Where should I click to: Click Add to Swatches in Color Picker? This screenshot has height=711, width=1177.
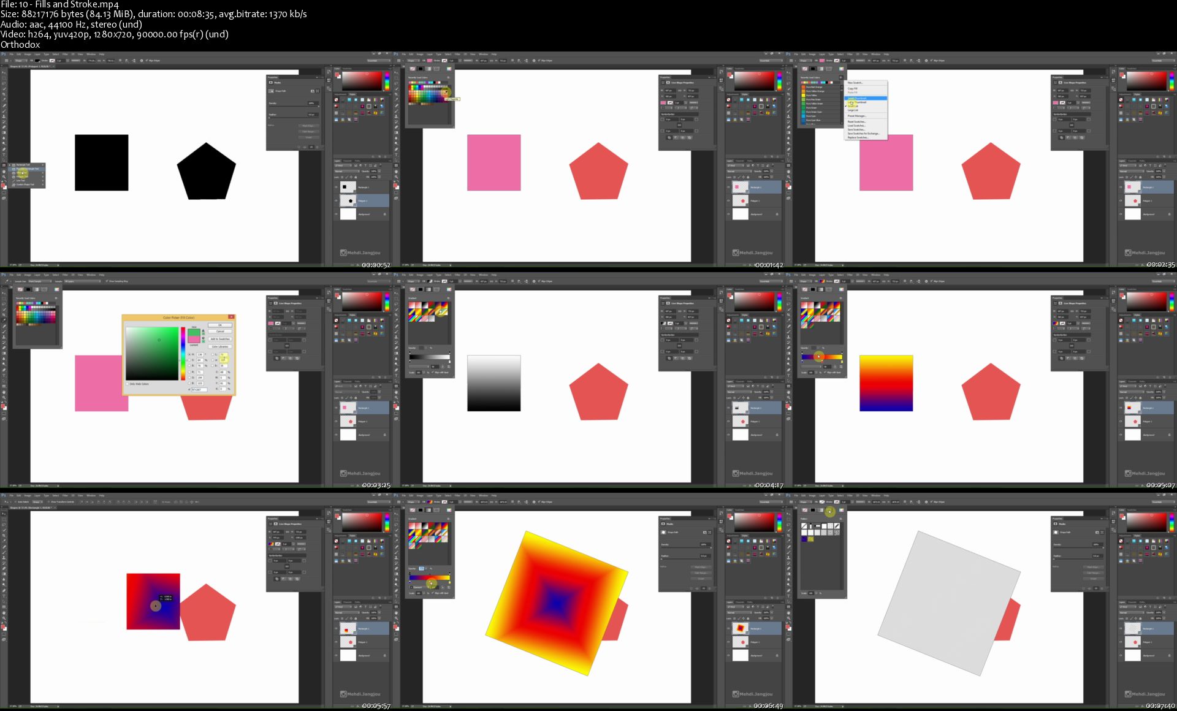(220, 339)
